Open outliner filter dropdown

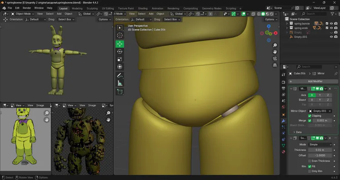click(x=334, y=14)
